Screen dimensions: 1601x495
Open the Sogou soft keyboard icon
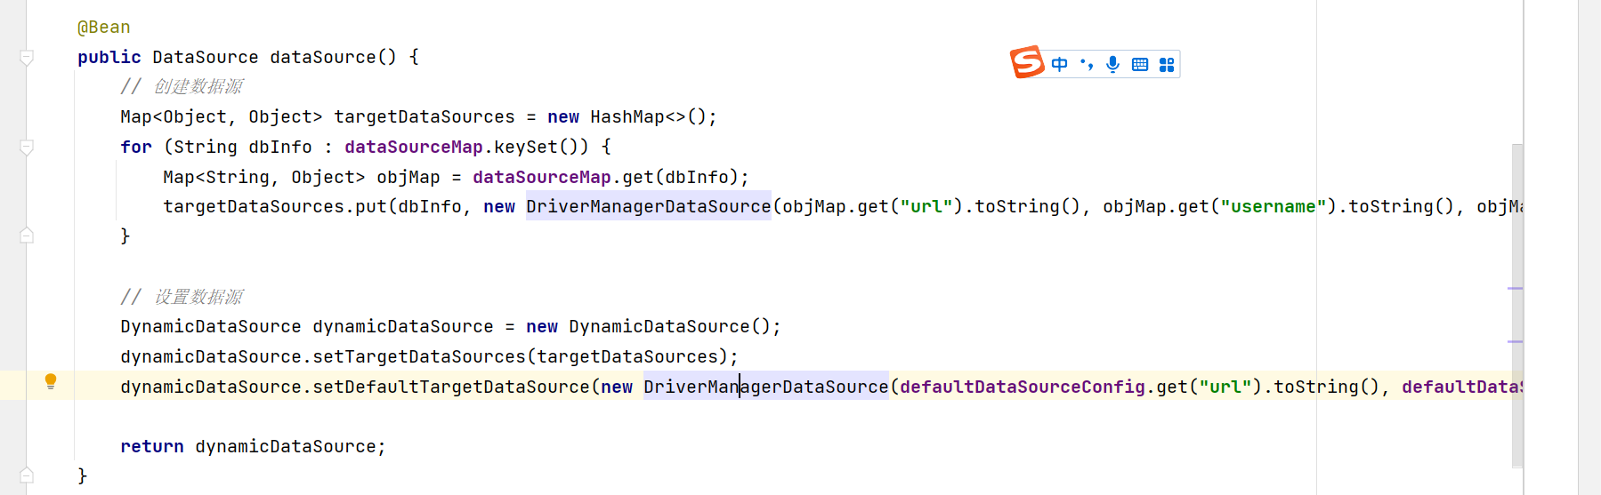(1140, 64)
